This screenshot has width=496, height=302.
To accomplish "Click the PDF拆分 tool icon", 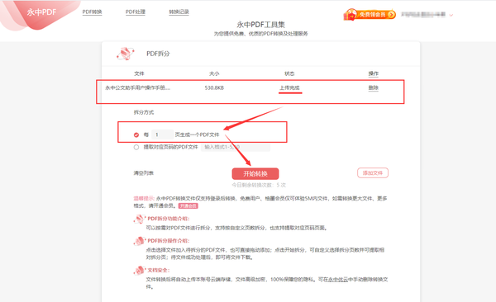I will point(126,54).
